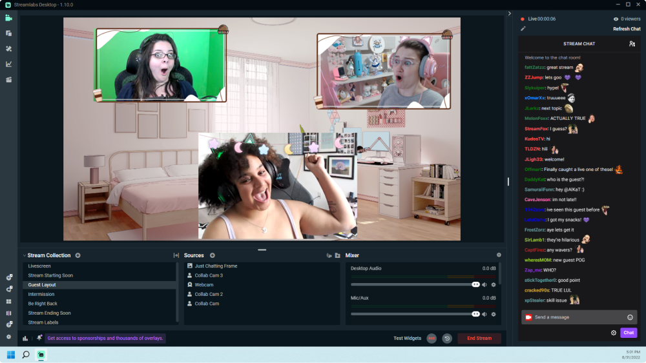
Task: Click the Mixer panel scrollbar
Action: [500, 274]
